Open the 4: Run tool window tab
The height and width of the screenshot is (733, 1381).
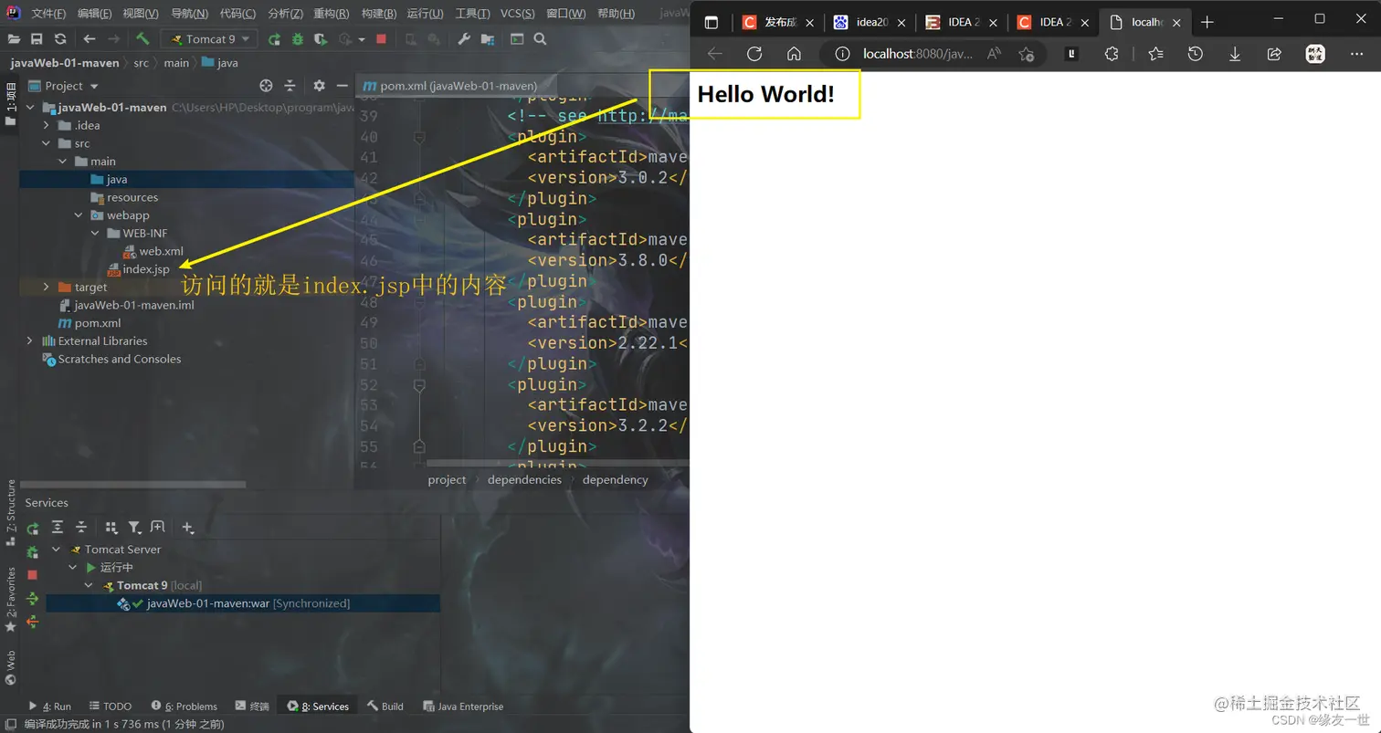tap(50, 707)
